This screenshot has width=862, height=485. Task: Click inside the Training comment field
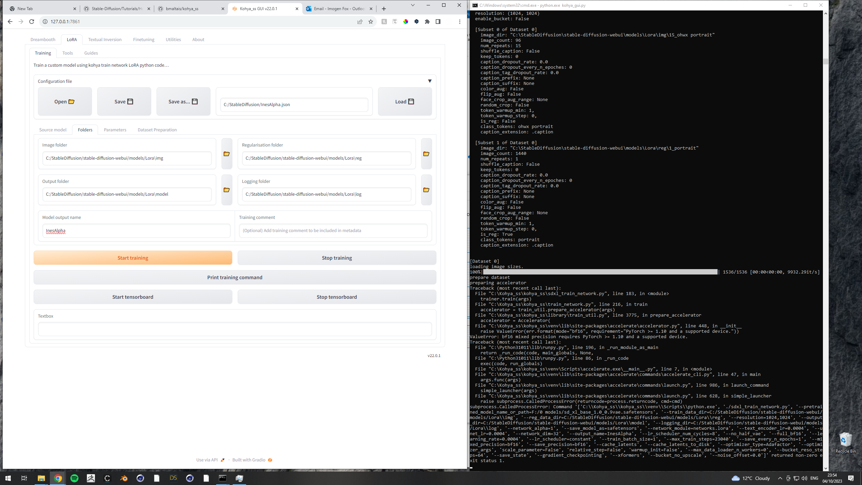pos(333,230)
